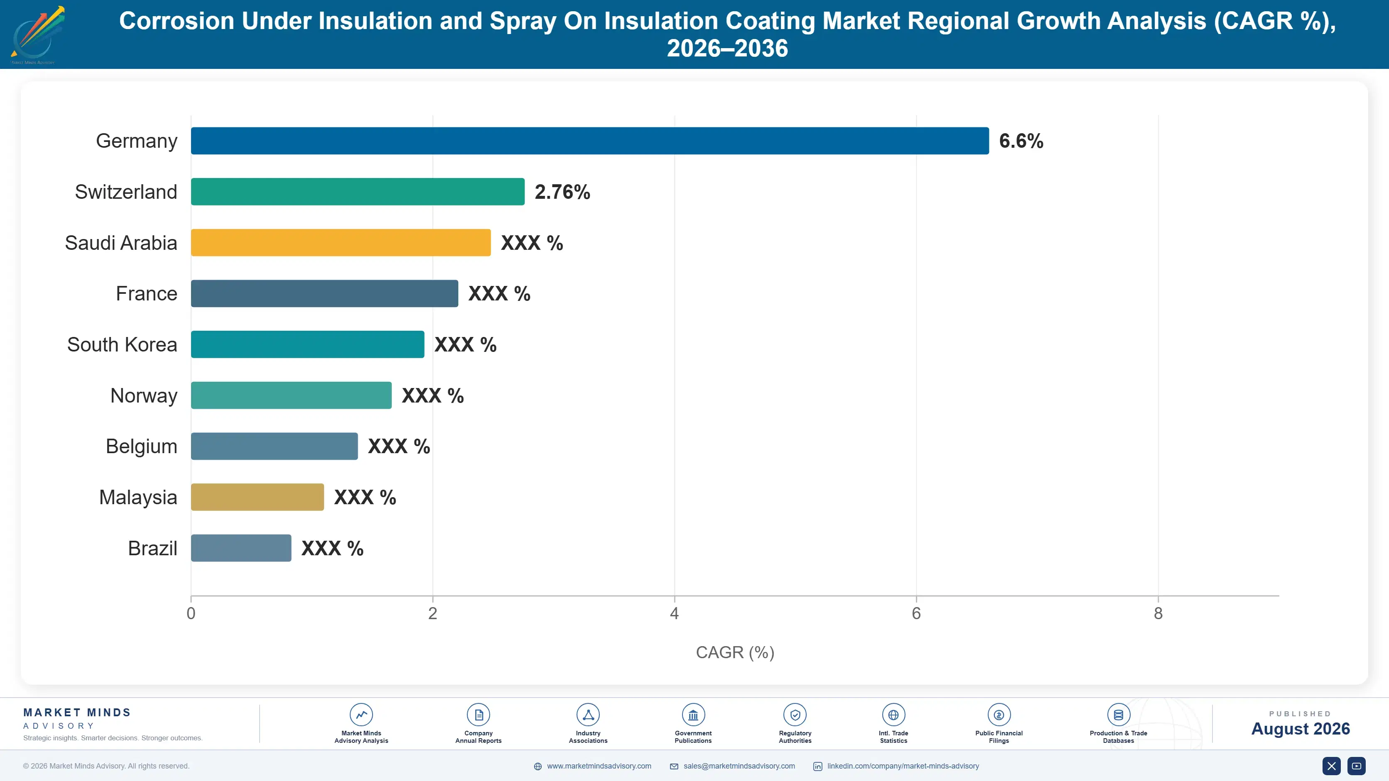Click the August 2026 published date
The image size is (1389, 781).
tap(1301, 729)
